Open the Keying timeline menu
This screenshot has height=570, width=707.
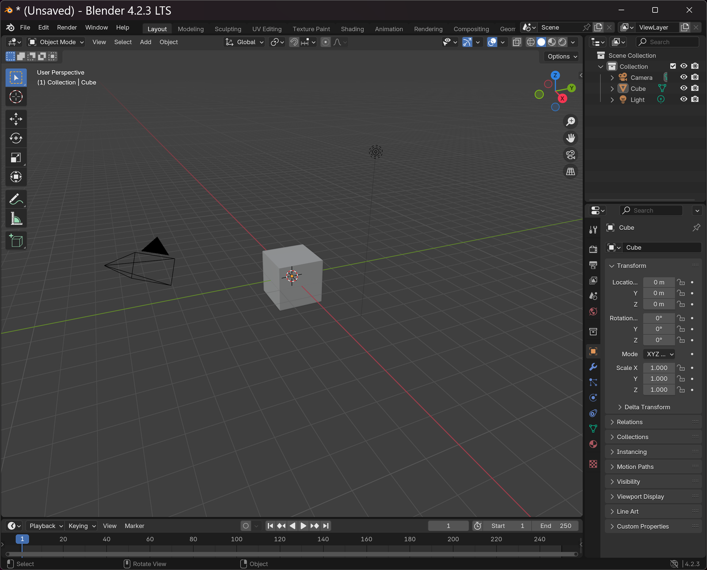coord(82,526)
